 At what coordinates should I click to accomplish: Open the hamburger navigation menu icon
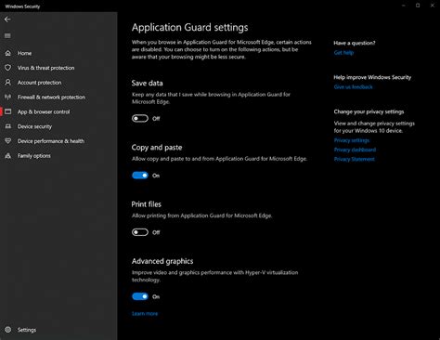point(7,36)
